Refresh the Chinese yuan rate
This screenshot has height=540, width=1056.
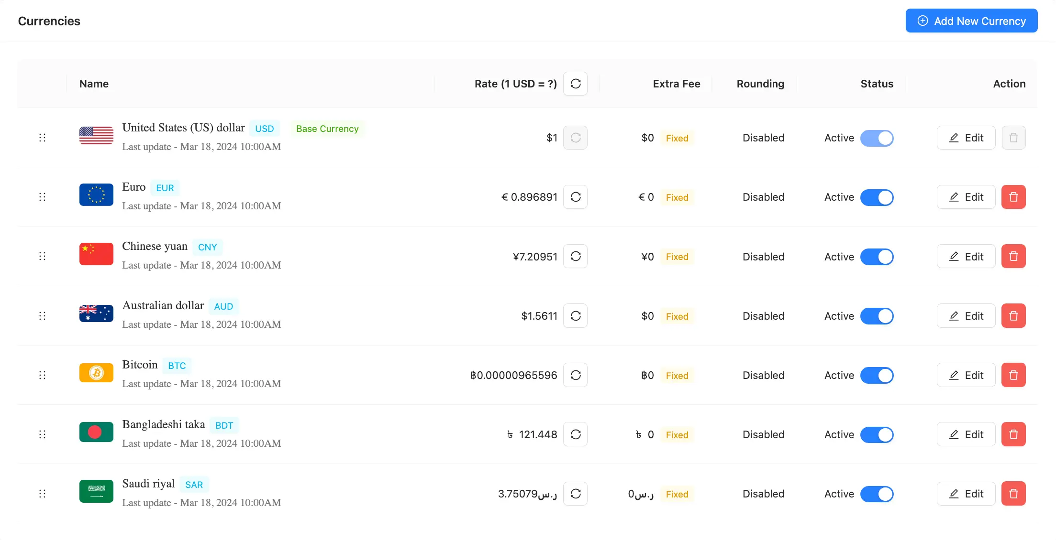[x=575, y=256]
